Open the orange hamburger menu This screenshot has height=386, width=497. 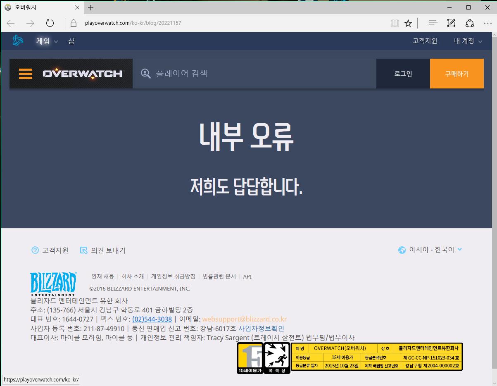click(26, 74)
